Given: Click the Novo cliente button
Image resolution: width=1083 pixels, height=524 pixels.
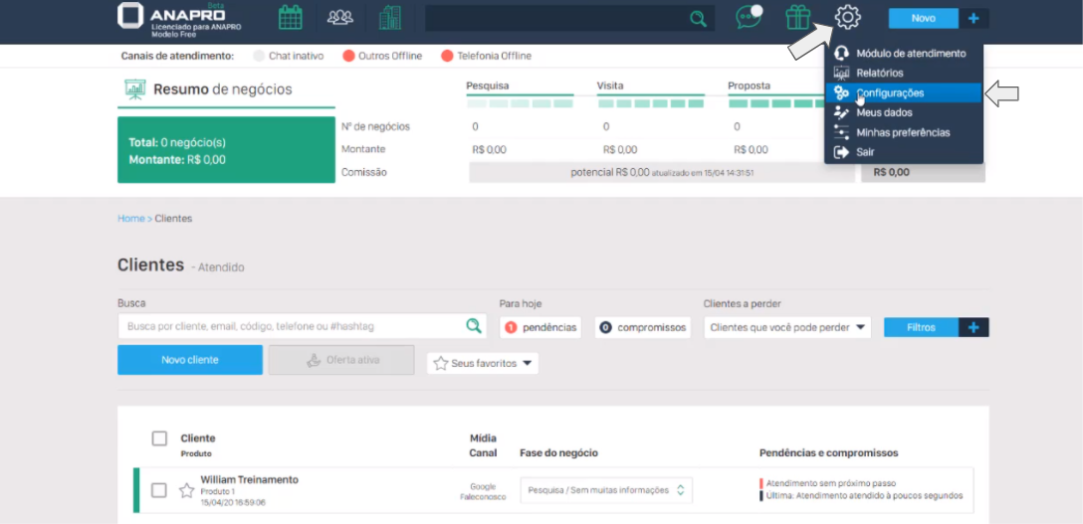Looking at the screenshot, I should coord(190,360).
